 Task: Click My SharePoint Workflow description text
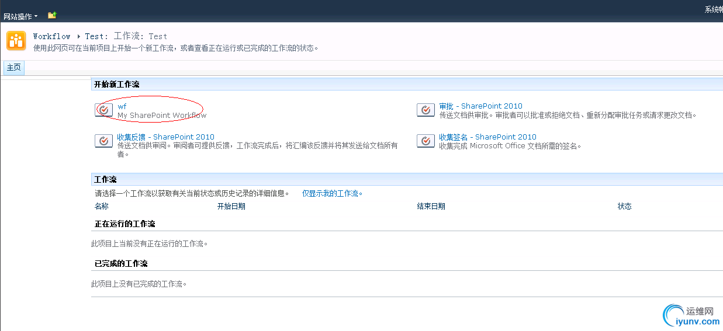162,116
